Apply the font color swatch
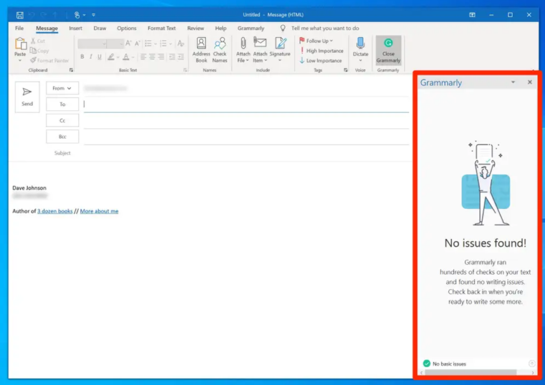545x385 pixels. tap(126, 56)
